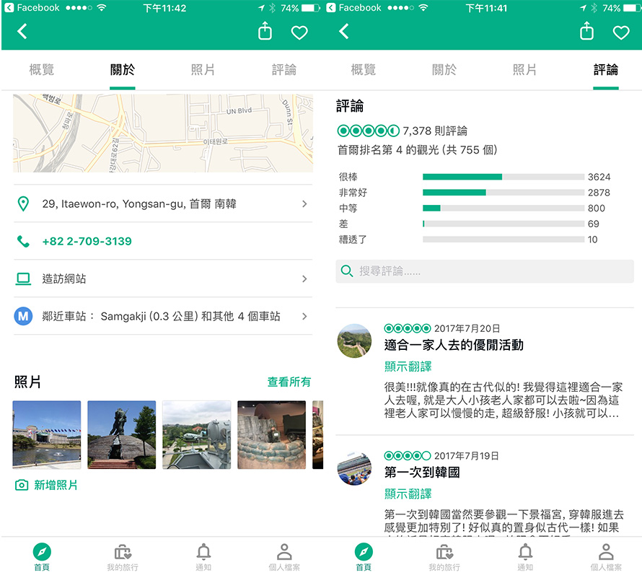Return to Facebook app from left status bar
642x575 pixels.
32,8
